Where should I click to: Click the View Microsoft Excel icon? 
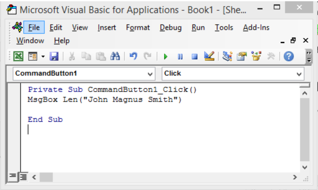click(18, 57)
